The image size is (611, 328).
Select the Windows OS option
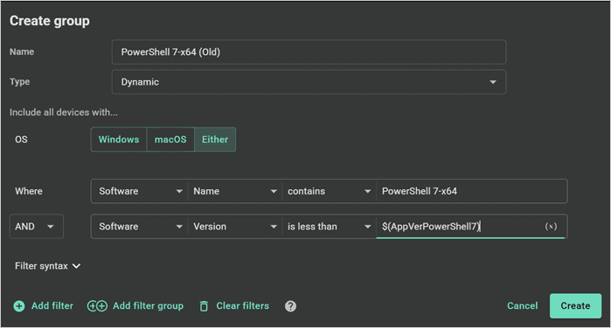coord(119,140)
